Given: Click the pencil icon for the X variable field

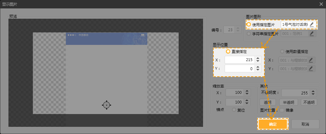Looking at the screenshot, I should point(312,60).
